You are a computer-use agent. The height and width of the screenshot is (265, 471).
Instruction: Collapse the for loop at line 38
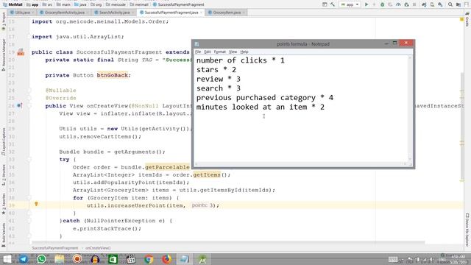pos(29,198)
